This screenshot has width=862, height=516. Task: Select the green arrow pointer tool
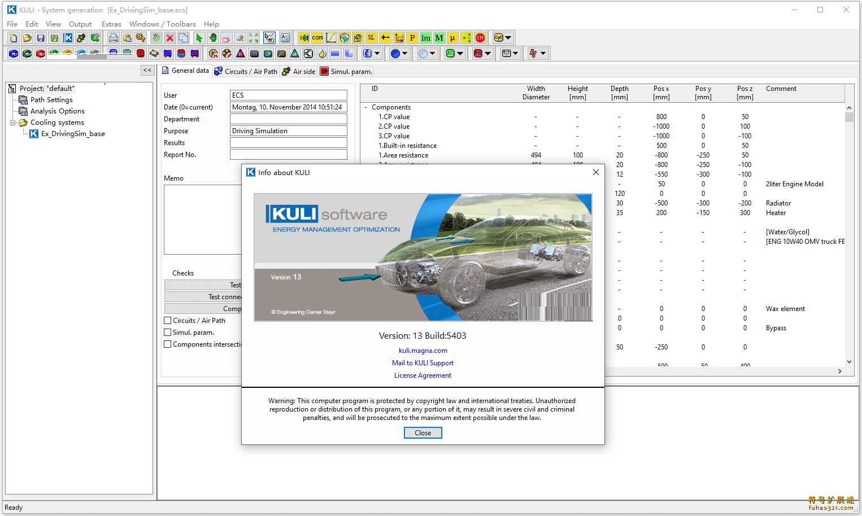[x=199, y=38]
